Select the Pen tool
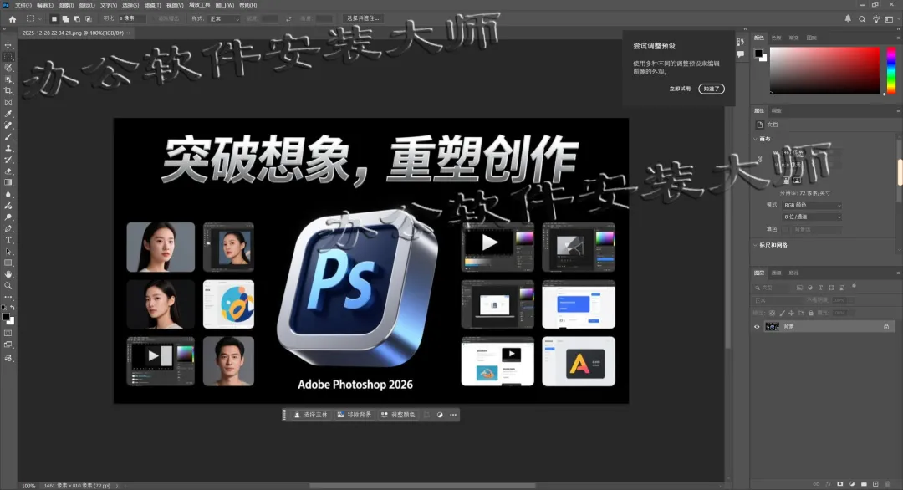 pos(8,228)
